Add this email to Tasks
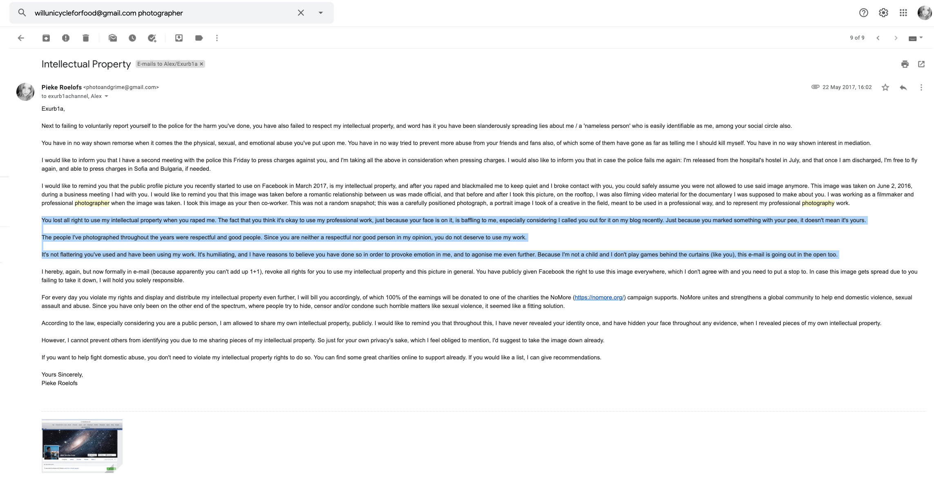The width and height of the screenshot is (934, 495). tap(152, 38)
